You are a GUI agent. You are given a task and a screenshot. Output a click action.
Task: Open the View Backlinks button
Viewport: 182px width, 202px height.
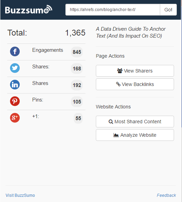point(135,84)
